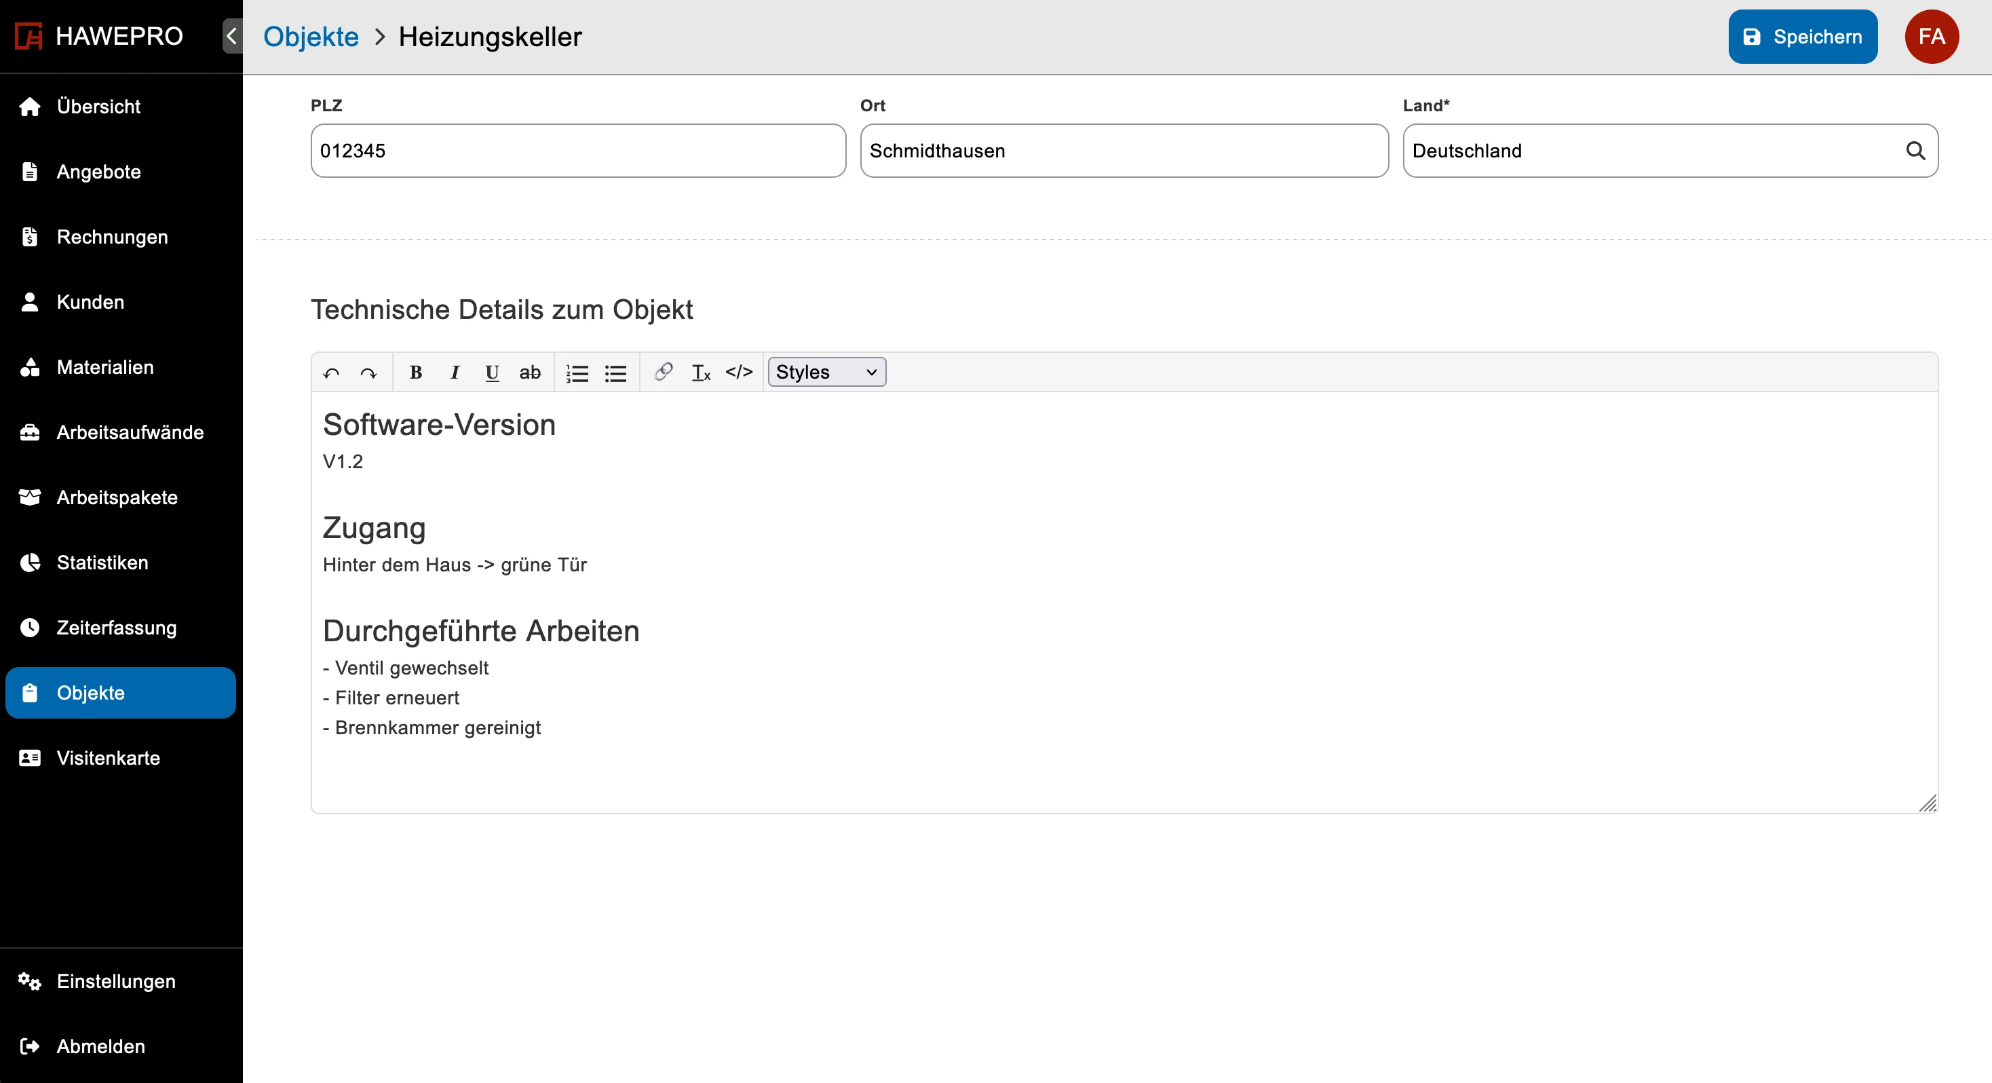
Task: Click into the PLZ field
Action: coord(577,151)
